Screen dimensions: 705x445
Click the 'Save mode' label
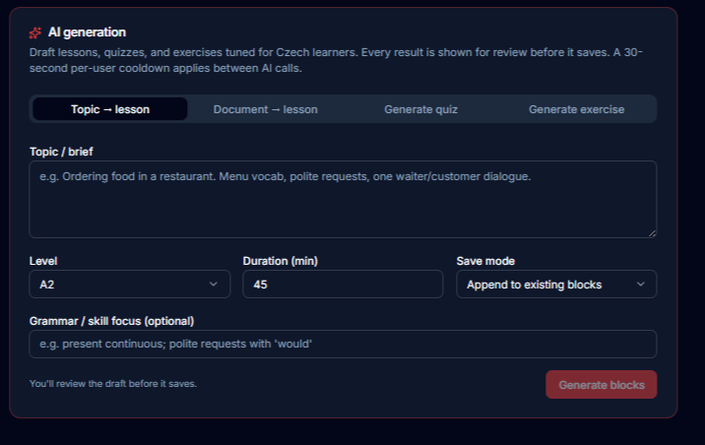point(485,261)
